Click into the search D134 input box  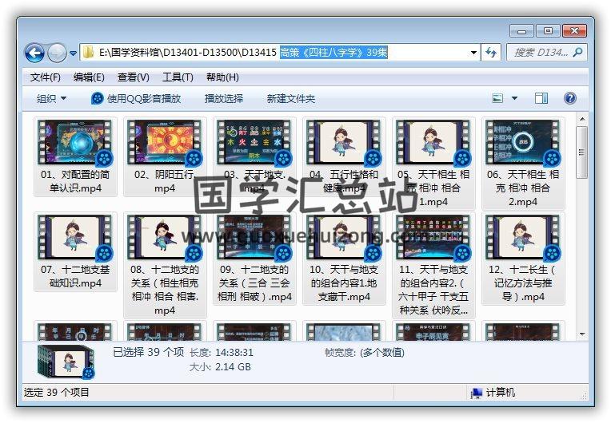(x=540, y=53)
